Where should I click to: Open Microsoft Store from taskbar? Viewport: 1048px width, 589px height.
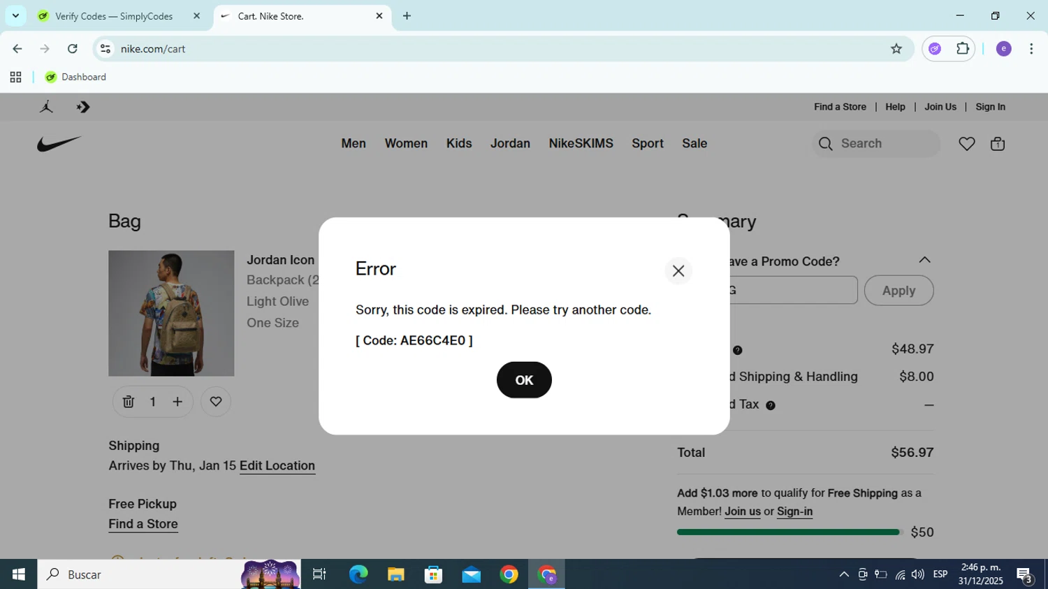click(434, 574)
